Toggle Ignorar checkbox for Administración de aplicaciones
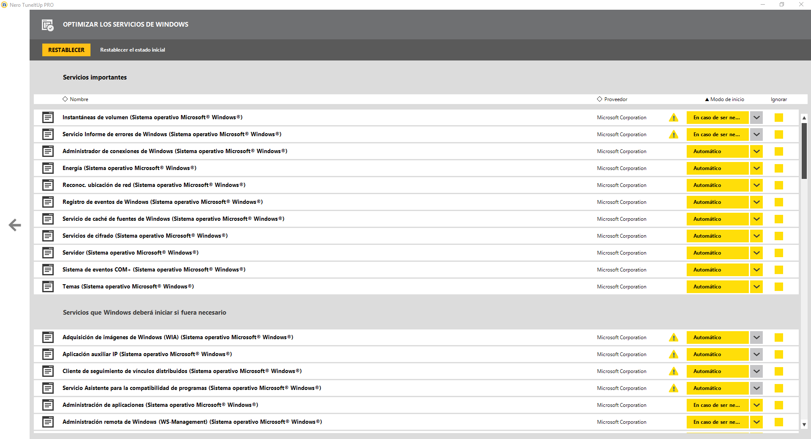The image size is (811, 439). click(779, 405)
